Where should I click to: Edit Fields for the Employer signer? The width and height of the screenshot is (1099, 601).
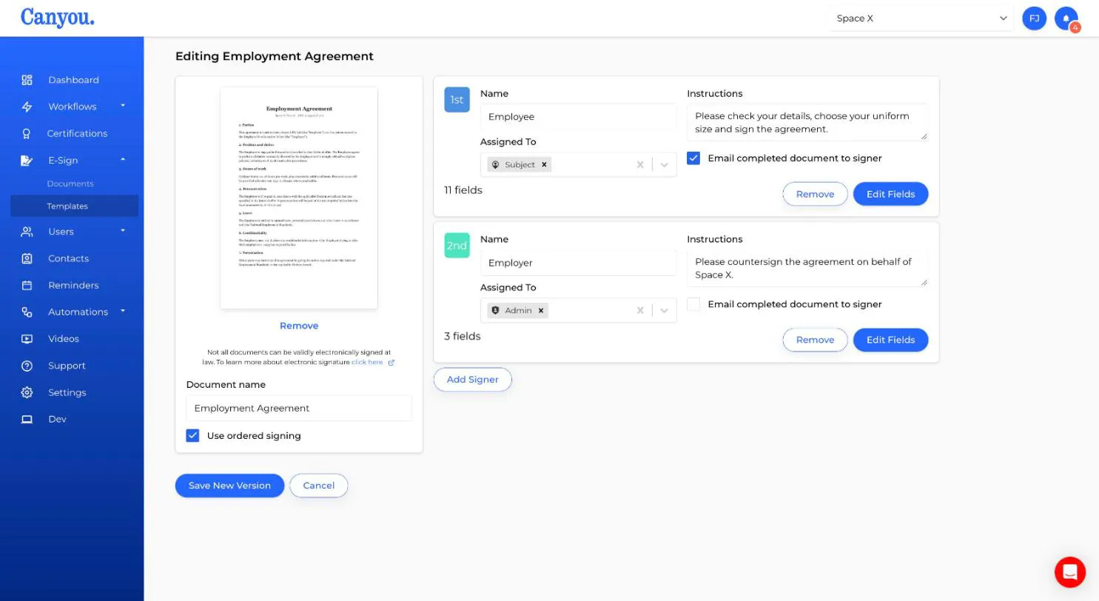890,340
